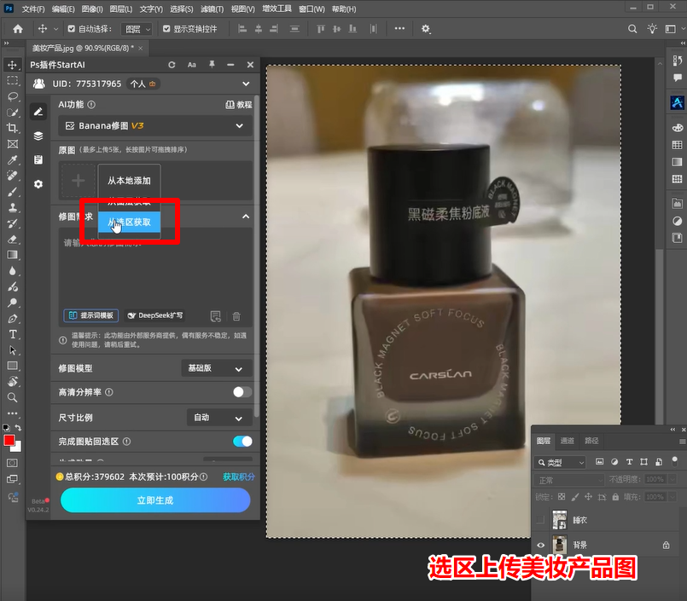Toggle lock transparent pixels icon
687x601 pixels.
(x=562, y=497)
